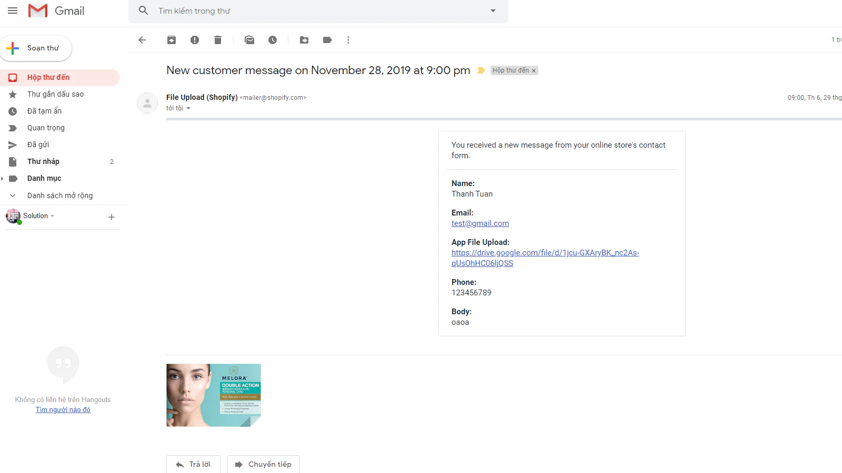The width and height of the screenshot is (842, 473).
Task: Click the Gmail logo
Action: click(x=56, y=11)
